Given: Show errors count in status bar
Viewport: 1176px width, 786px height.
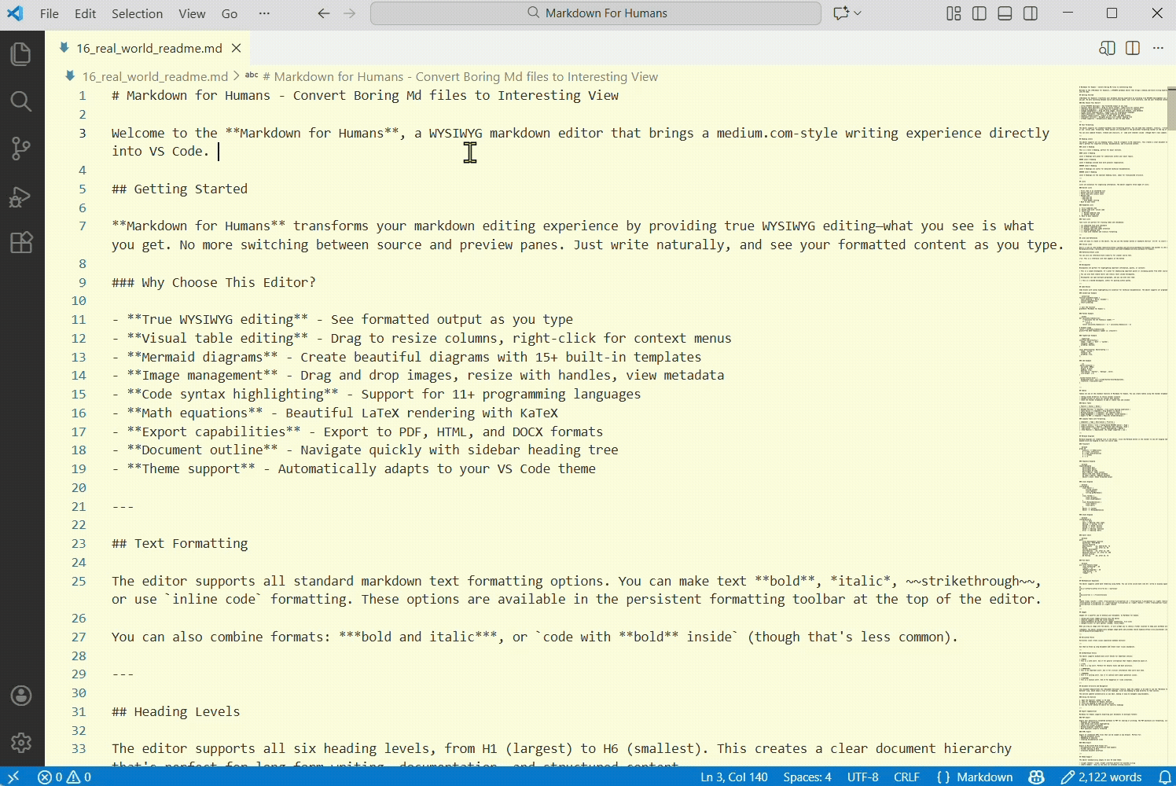Looking at the screenshot, I should [50, 777].
